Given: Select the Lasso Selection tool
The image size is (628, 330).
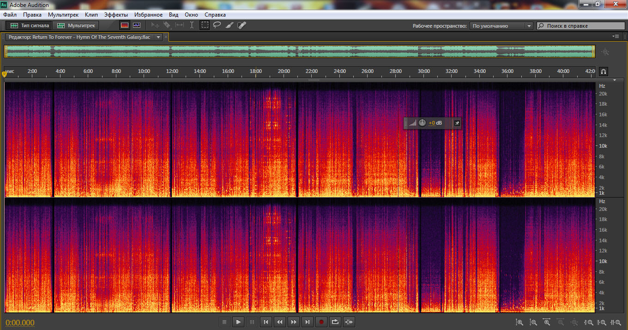Looking at the screenshot, I should click(x=217, y=25).
